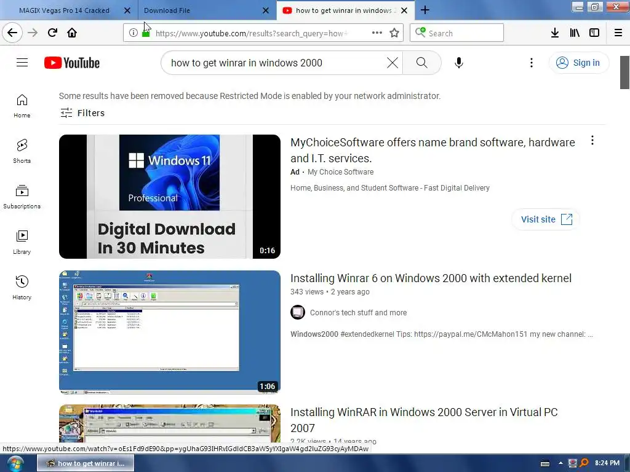630x472 pixels.
Task: Start voice search with the microphone icon
Action: [x=458, y=63]
